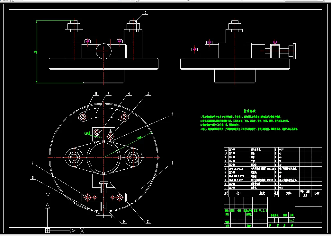The width and height of the screenshot is (331, 236).
Task: Select the right hex nut in plan view
Action: point(133,157)
